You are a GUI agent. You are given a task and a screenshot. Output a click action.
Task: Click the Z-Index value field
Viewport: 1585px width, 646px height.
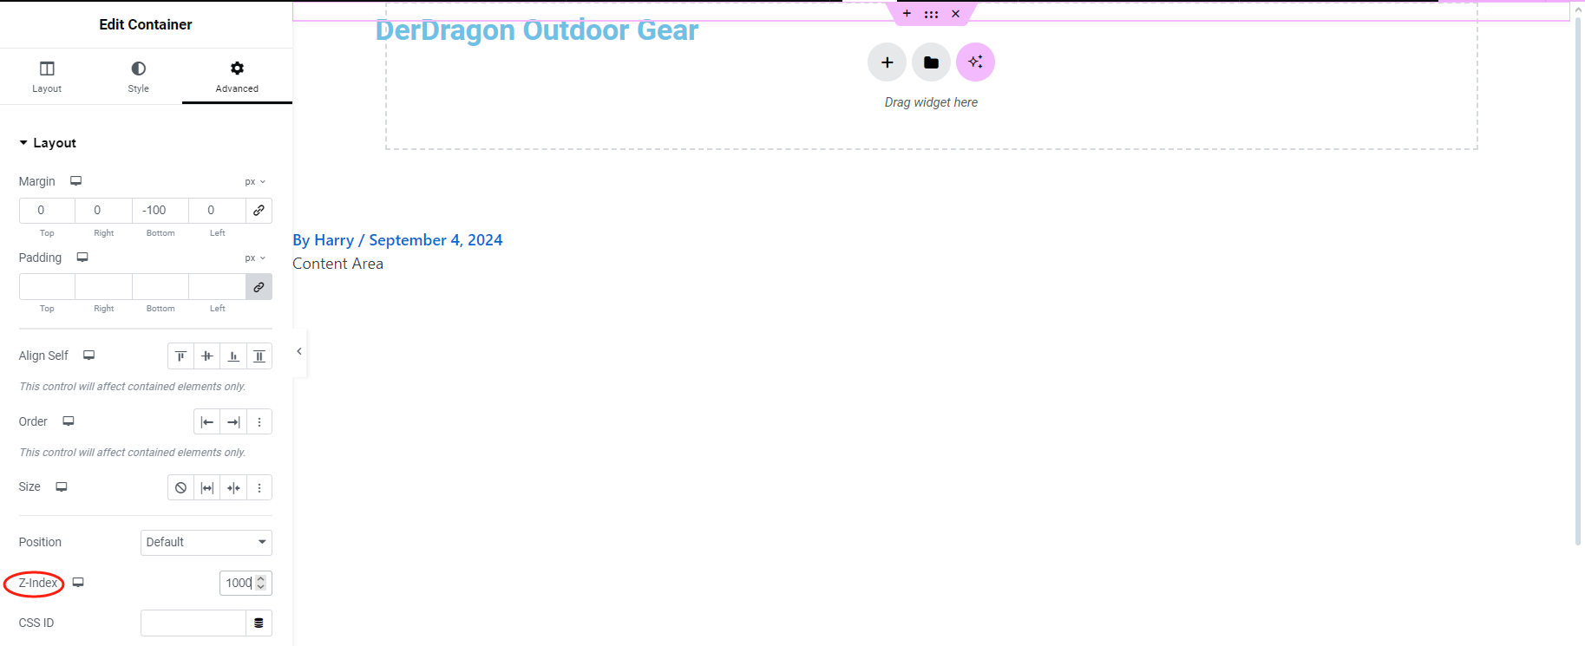click(246, 584)
